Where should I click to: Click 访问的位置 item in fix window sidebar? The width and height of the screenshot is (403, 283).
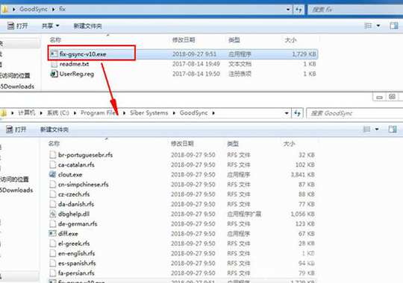pyautogui.click(x=15, y=75)
